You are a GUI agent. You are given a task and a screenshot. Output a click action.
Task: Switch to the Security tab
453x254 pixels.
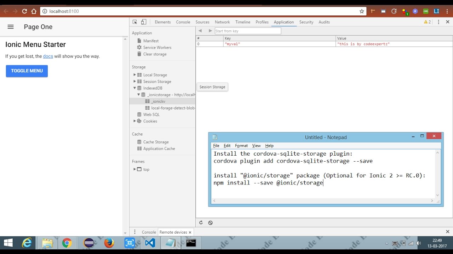point(306,22)
